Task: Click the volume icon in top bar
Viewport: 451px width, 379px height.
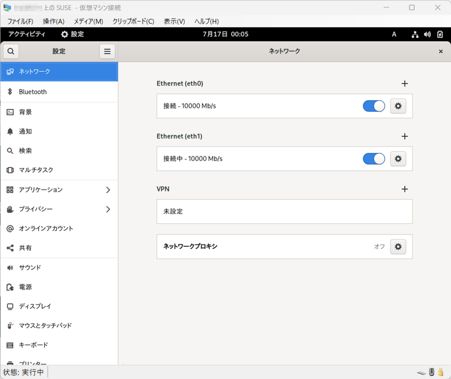Action: tap(427, 35)
